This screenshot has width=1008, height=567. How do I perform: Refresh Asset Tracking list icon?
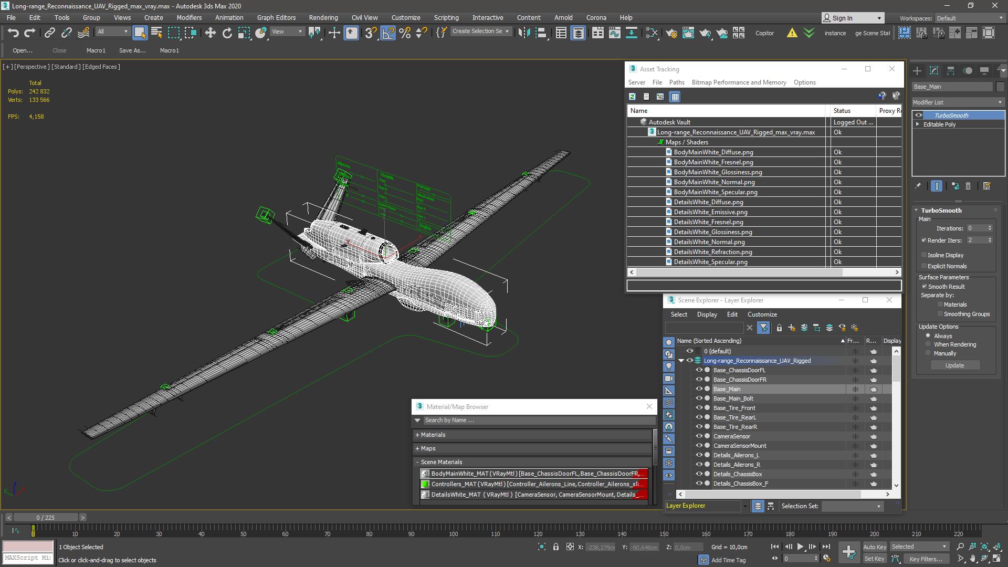point(632,97)
